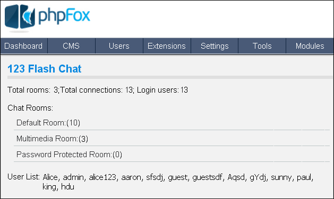Image resolution: width=334 pixels, height=199 pixels.
Task: Go to the Extensions menu
Action: pos(167,46)
